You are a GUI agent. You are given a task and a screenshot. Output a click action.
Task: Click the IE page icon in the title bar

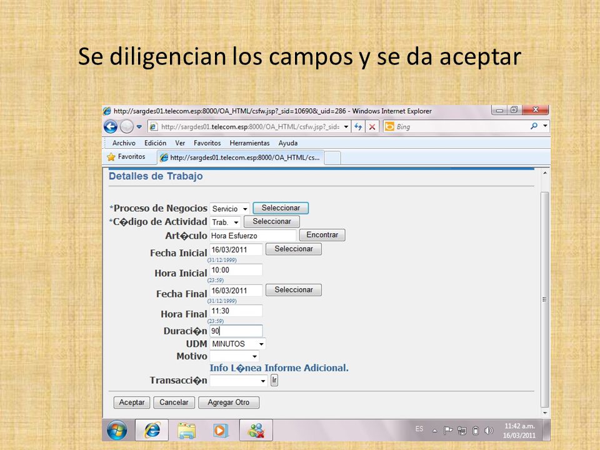tap(107, 111)
